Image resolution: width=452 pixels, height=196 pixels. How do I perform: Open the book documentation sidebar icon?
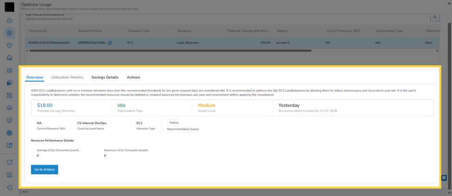point(10,145)
